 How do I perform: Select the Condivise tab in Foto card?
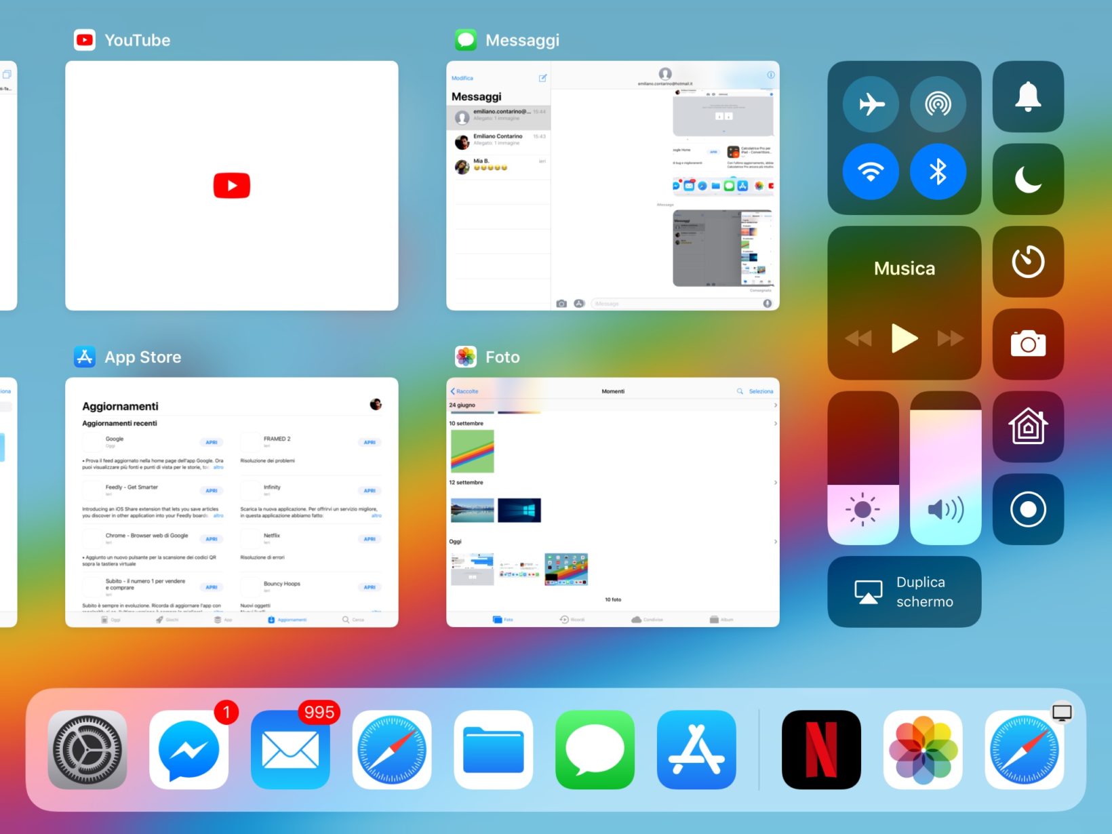coord(647,620)
